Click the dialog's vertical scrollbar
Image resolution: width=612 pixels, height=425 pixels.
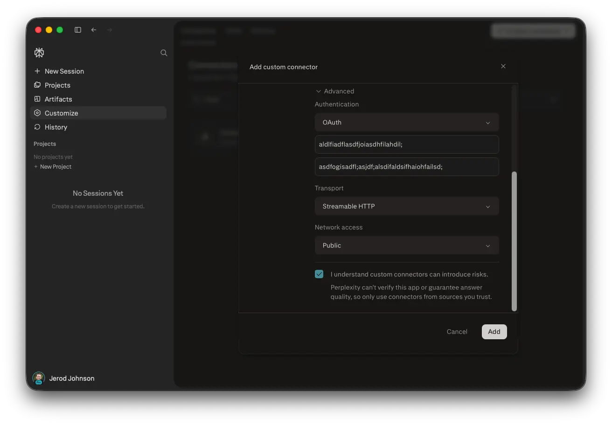tap(514, 241)
